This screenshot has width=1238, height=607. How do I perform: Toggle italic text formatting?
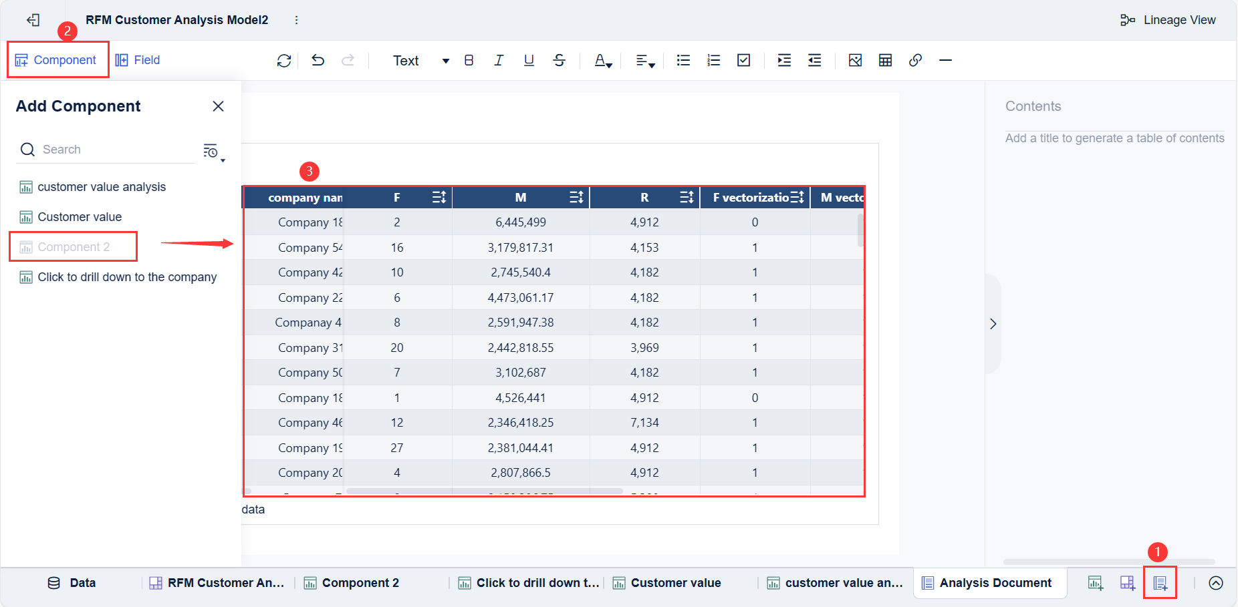(x=499, y=60)
